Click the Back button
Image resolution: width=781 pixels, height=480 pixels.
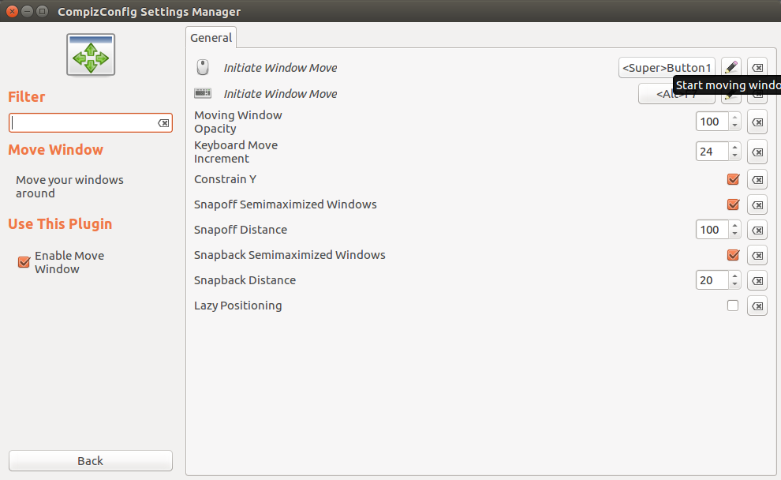point(91,461)
